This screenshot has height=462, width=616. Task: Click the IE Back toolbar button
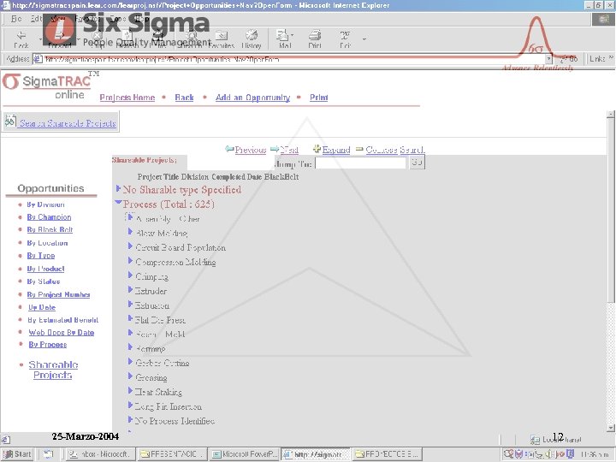click(x=21, y=39)
